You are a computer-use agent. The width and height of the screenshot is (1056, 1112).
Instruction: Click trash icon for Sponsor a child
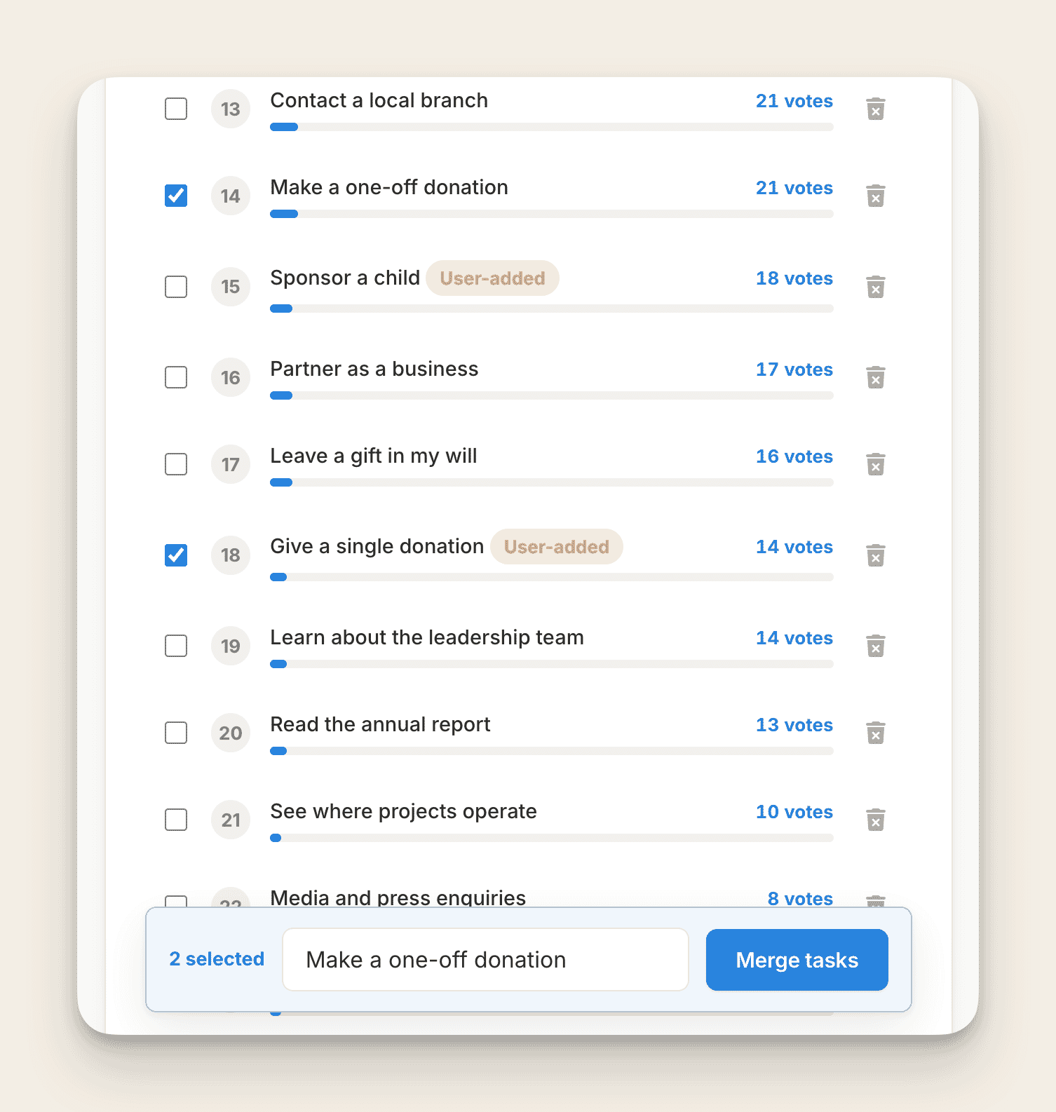pos(875,287)
